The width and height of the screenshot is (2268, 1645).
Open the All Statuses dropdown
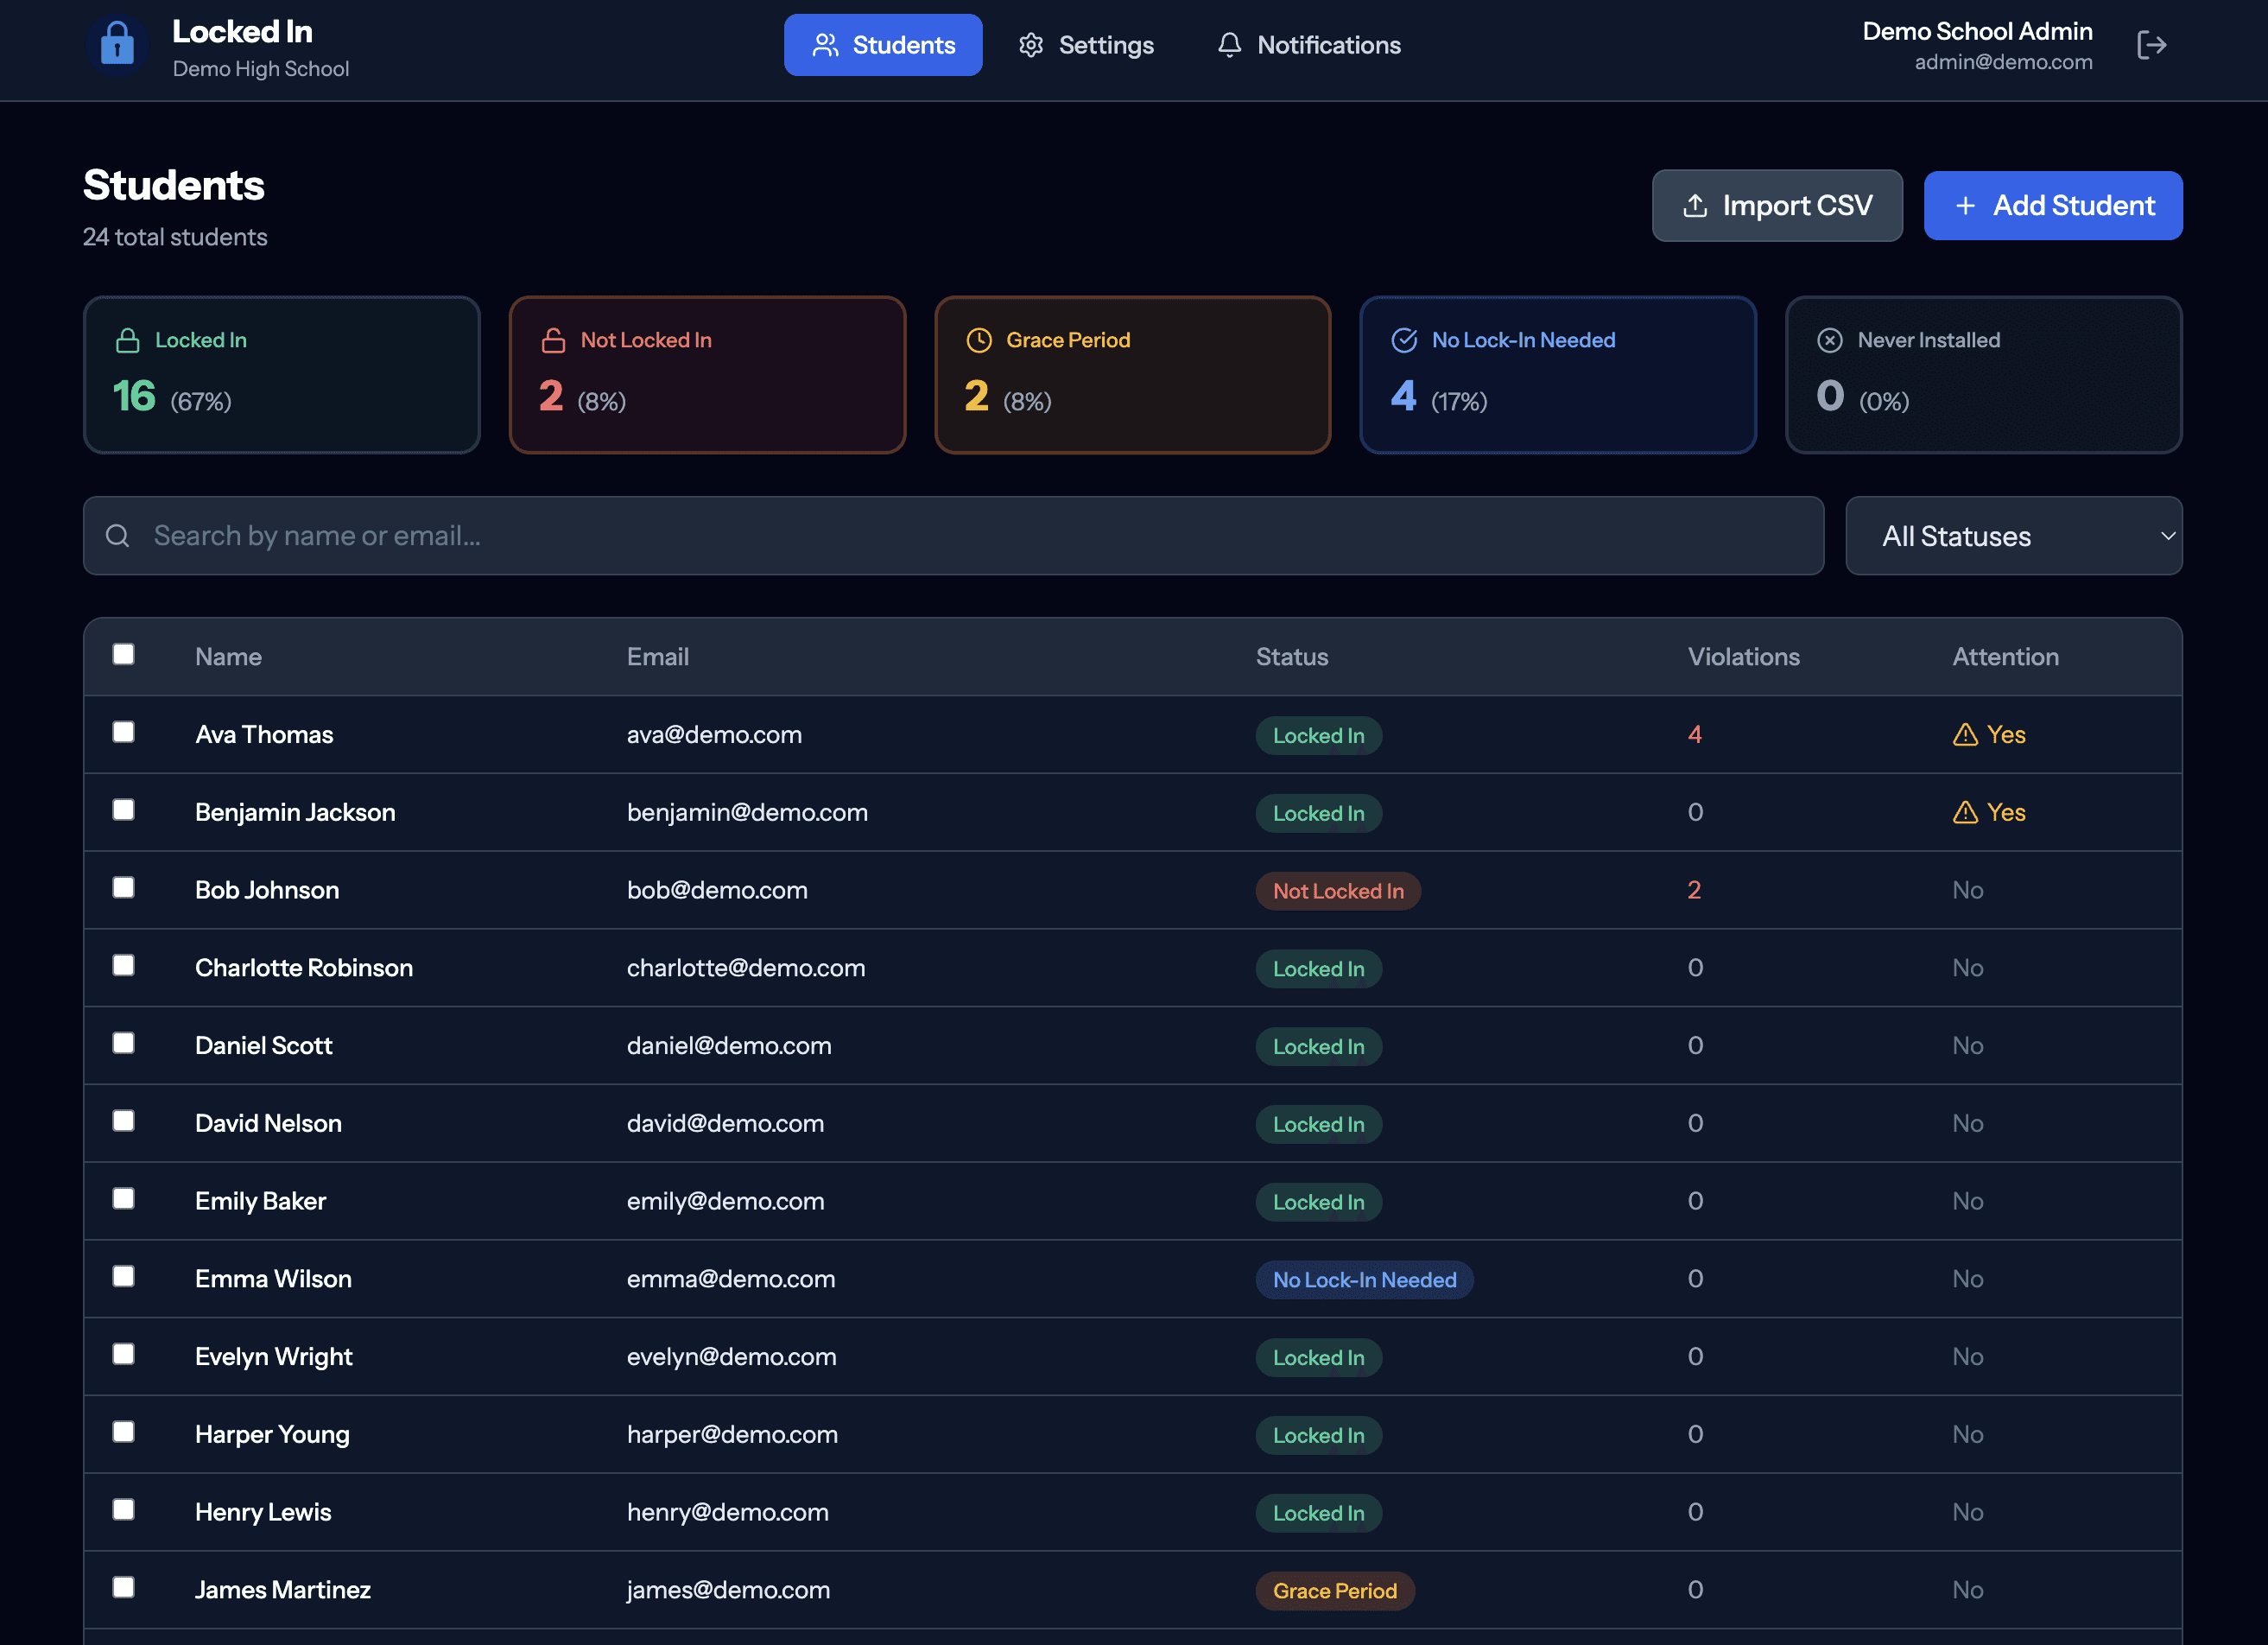[2013, 536]
